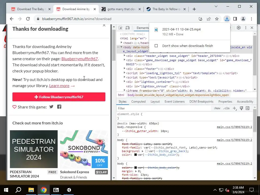Share the game on Facebook
The image size is (260, 195).
coord(59,107)
